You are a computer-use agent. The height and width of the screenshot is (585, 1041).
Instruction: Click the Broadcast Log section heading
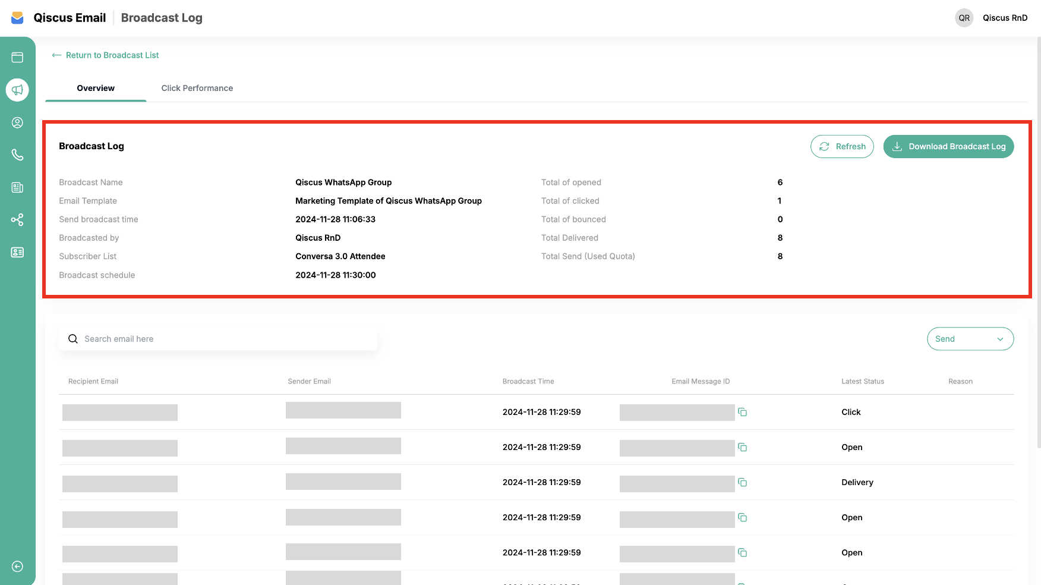point(92,146)
